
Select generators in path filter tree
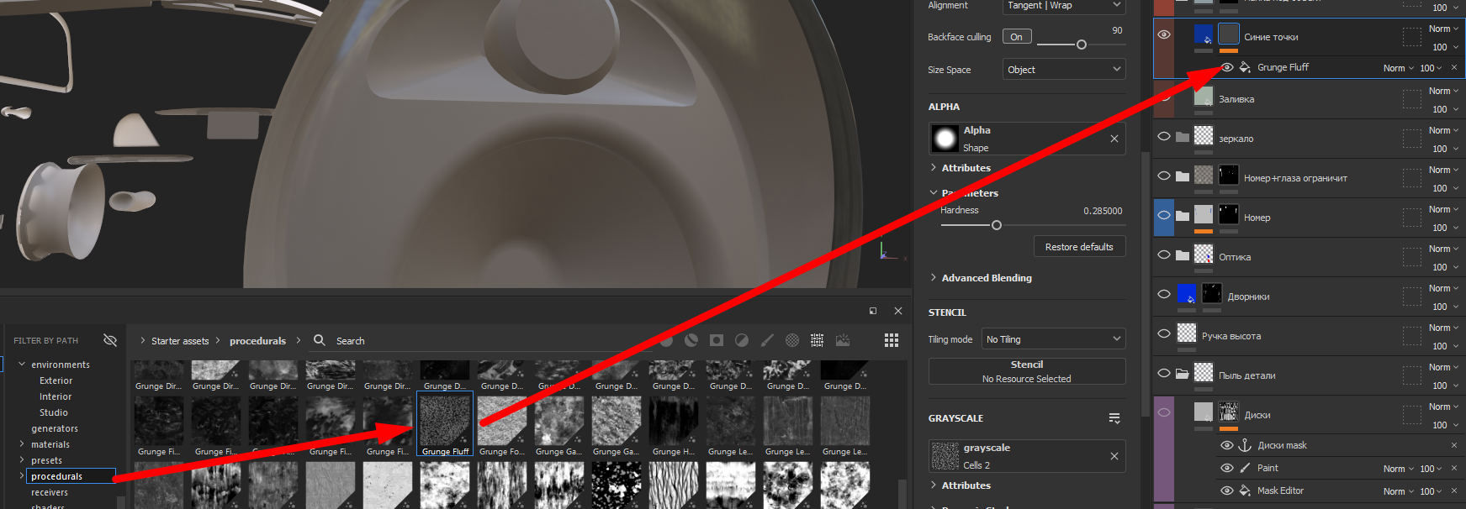click(x=55, y=428)
